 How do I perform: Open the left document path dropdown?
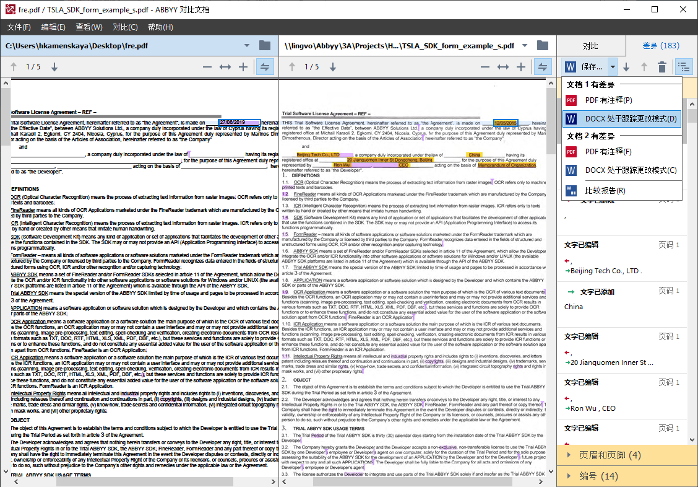pyautogui.click(x=247, y=45)
